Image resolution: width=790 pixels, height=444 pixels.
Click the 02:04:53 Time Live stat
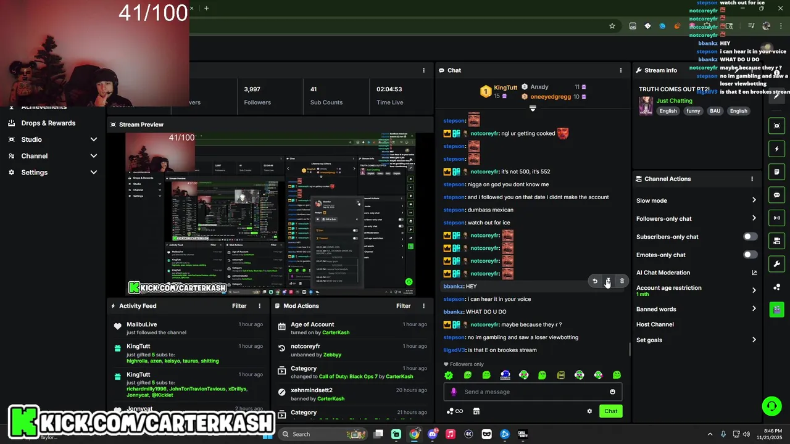click(x=400, y=96)
